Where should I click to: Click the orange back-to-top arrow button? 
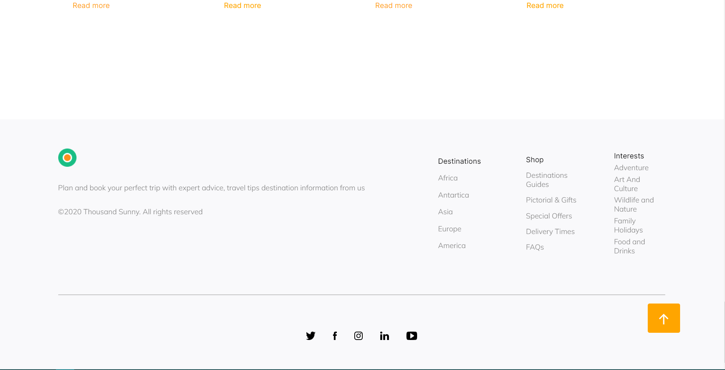664,318
